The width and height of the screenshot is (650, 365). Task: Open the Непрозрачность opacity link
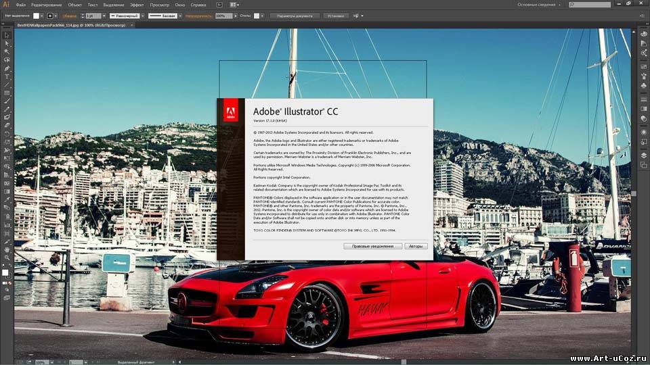point(198,16)
